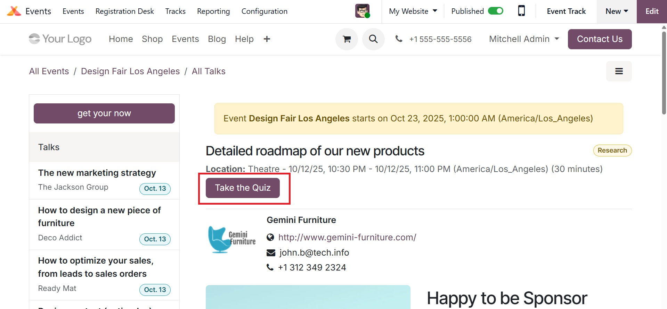Expand the Mitchell Admin user dropdown
Image resolution: width=667 pixels, height=309 pixels.
click(524, 39)
